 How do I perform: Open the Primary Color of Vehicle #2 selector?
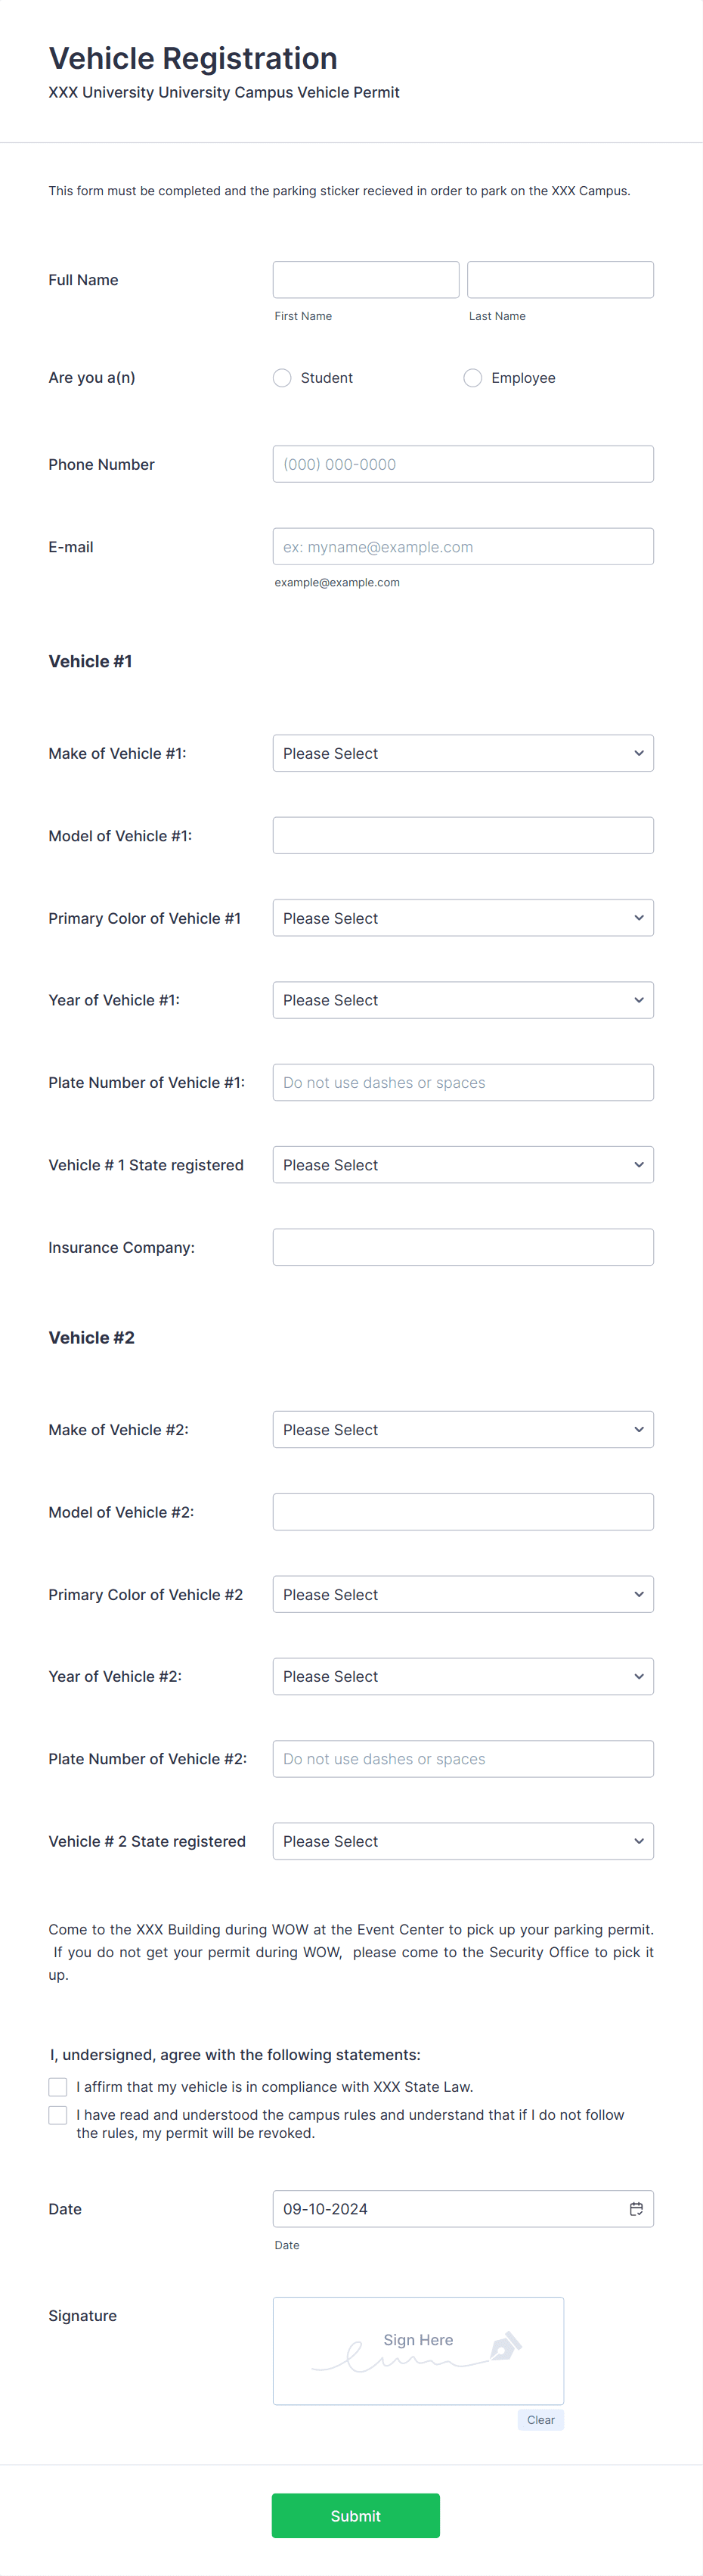(463, 1594)
